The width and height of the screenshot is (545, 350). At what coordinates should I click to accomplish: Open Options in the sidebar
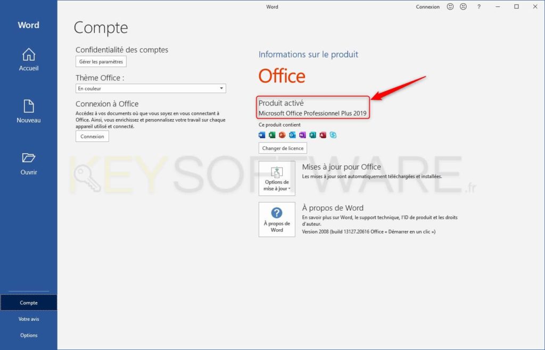click(29, 336)
